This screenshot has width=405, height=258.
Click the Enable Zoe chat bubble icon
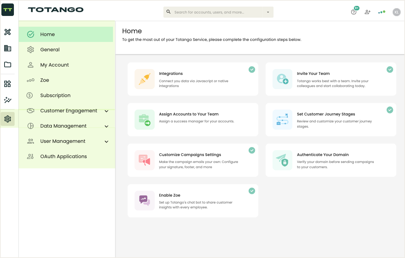[x=145, y=200]
